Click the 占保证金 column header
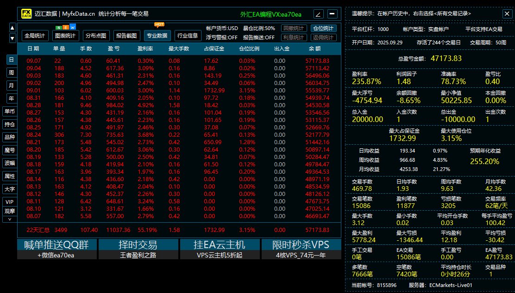This screenshot has width=515, height=293. coord(214,49)
